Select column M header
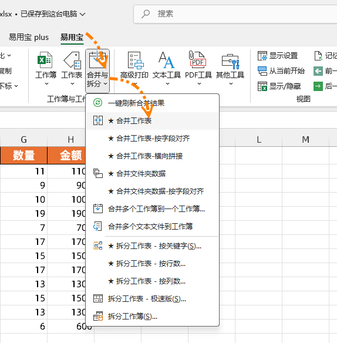 (x=305, y=139)
